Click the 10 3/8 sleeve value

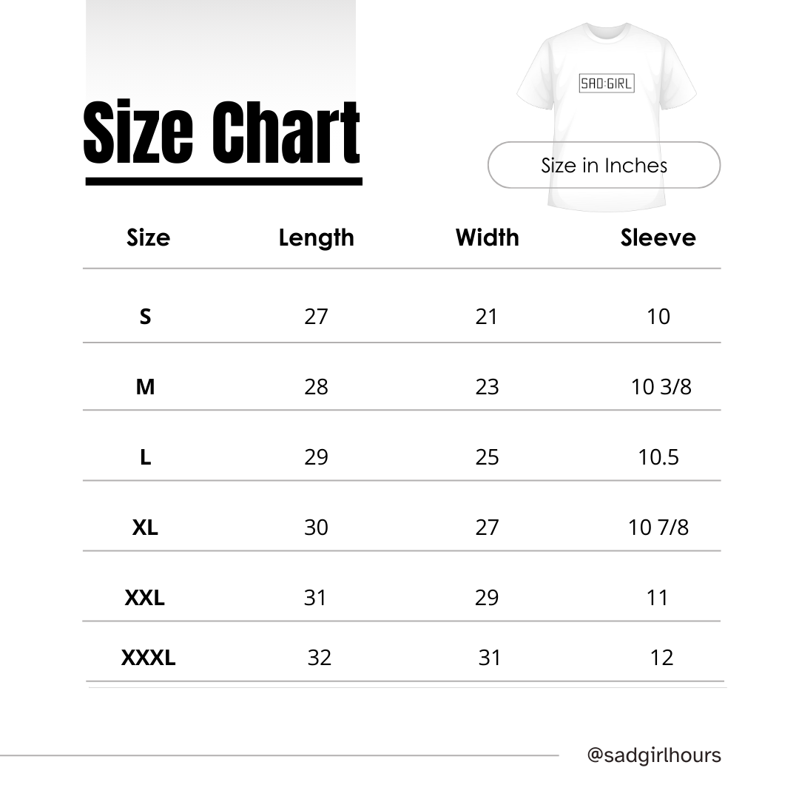click(661, 386)
